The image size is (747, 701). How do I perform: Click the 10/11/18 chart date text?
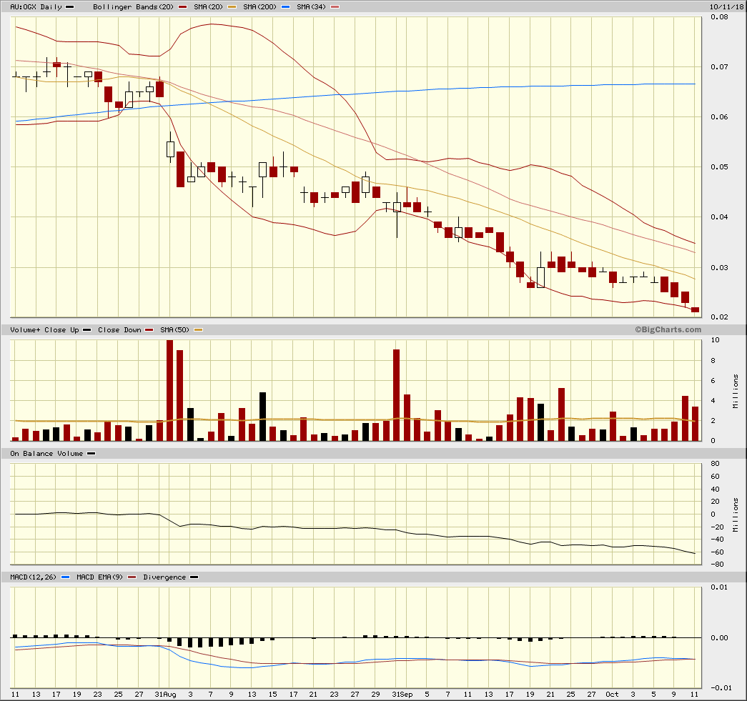click(x=726, y=6)
